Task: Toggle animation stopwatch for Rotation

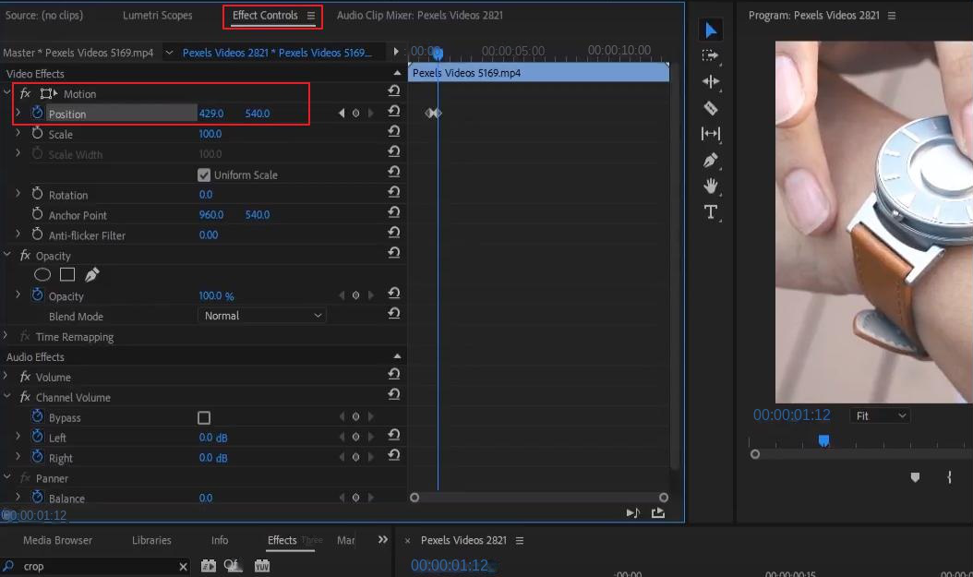Action: click(37, 194)
